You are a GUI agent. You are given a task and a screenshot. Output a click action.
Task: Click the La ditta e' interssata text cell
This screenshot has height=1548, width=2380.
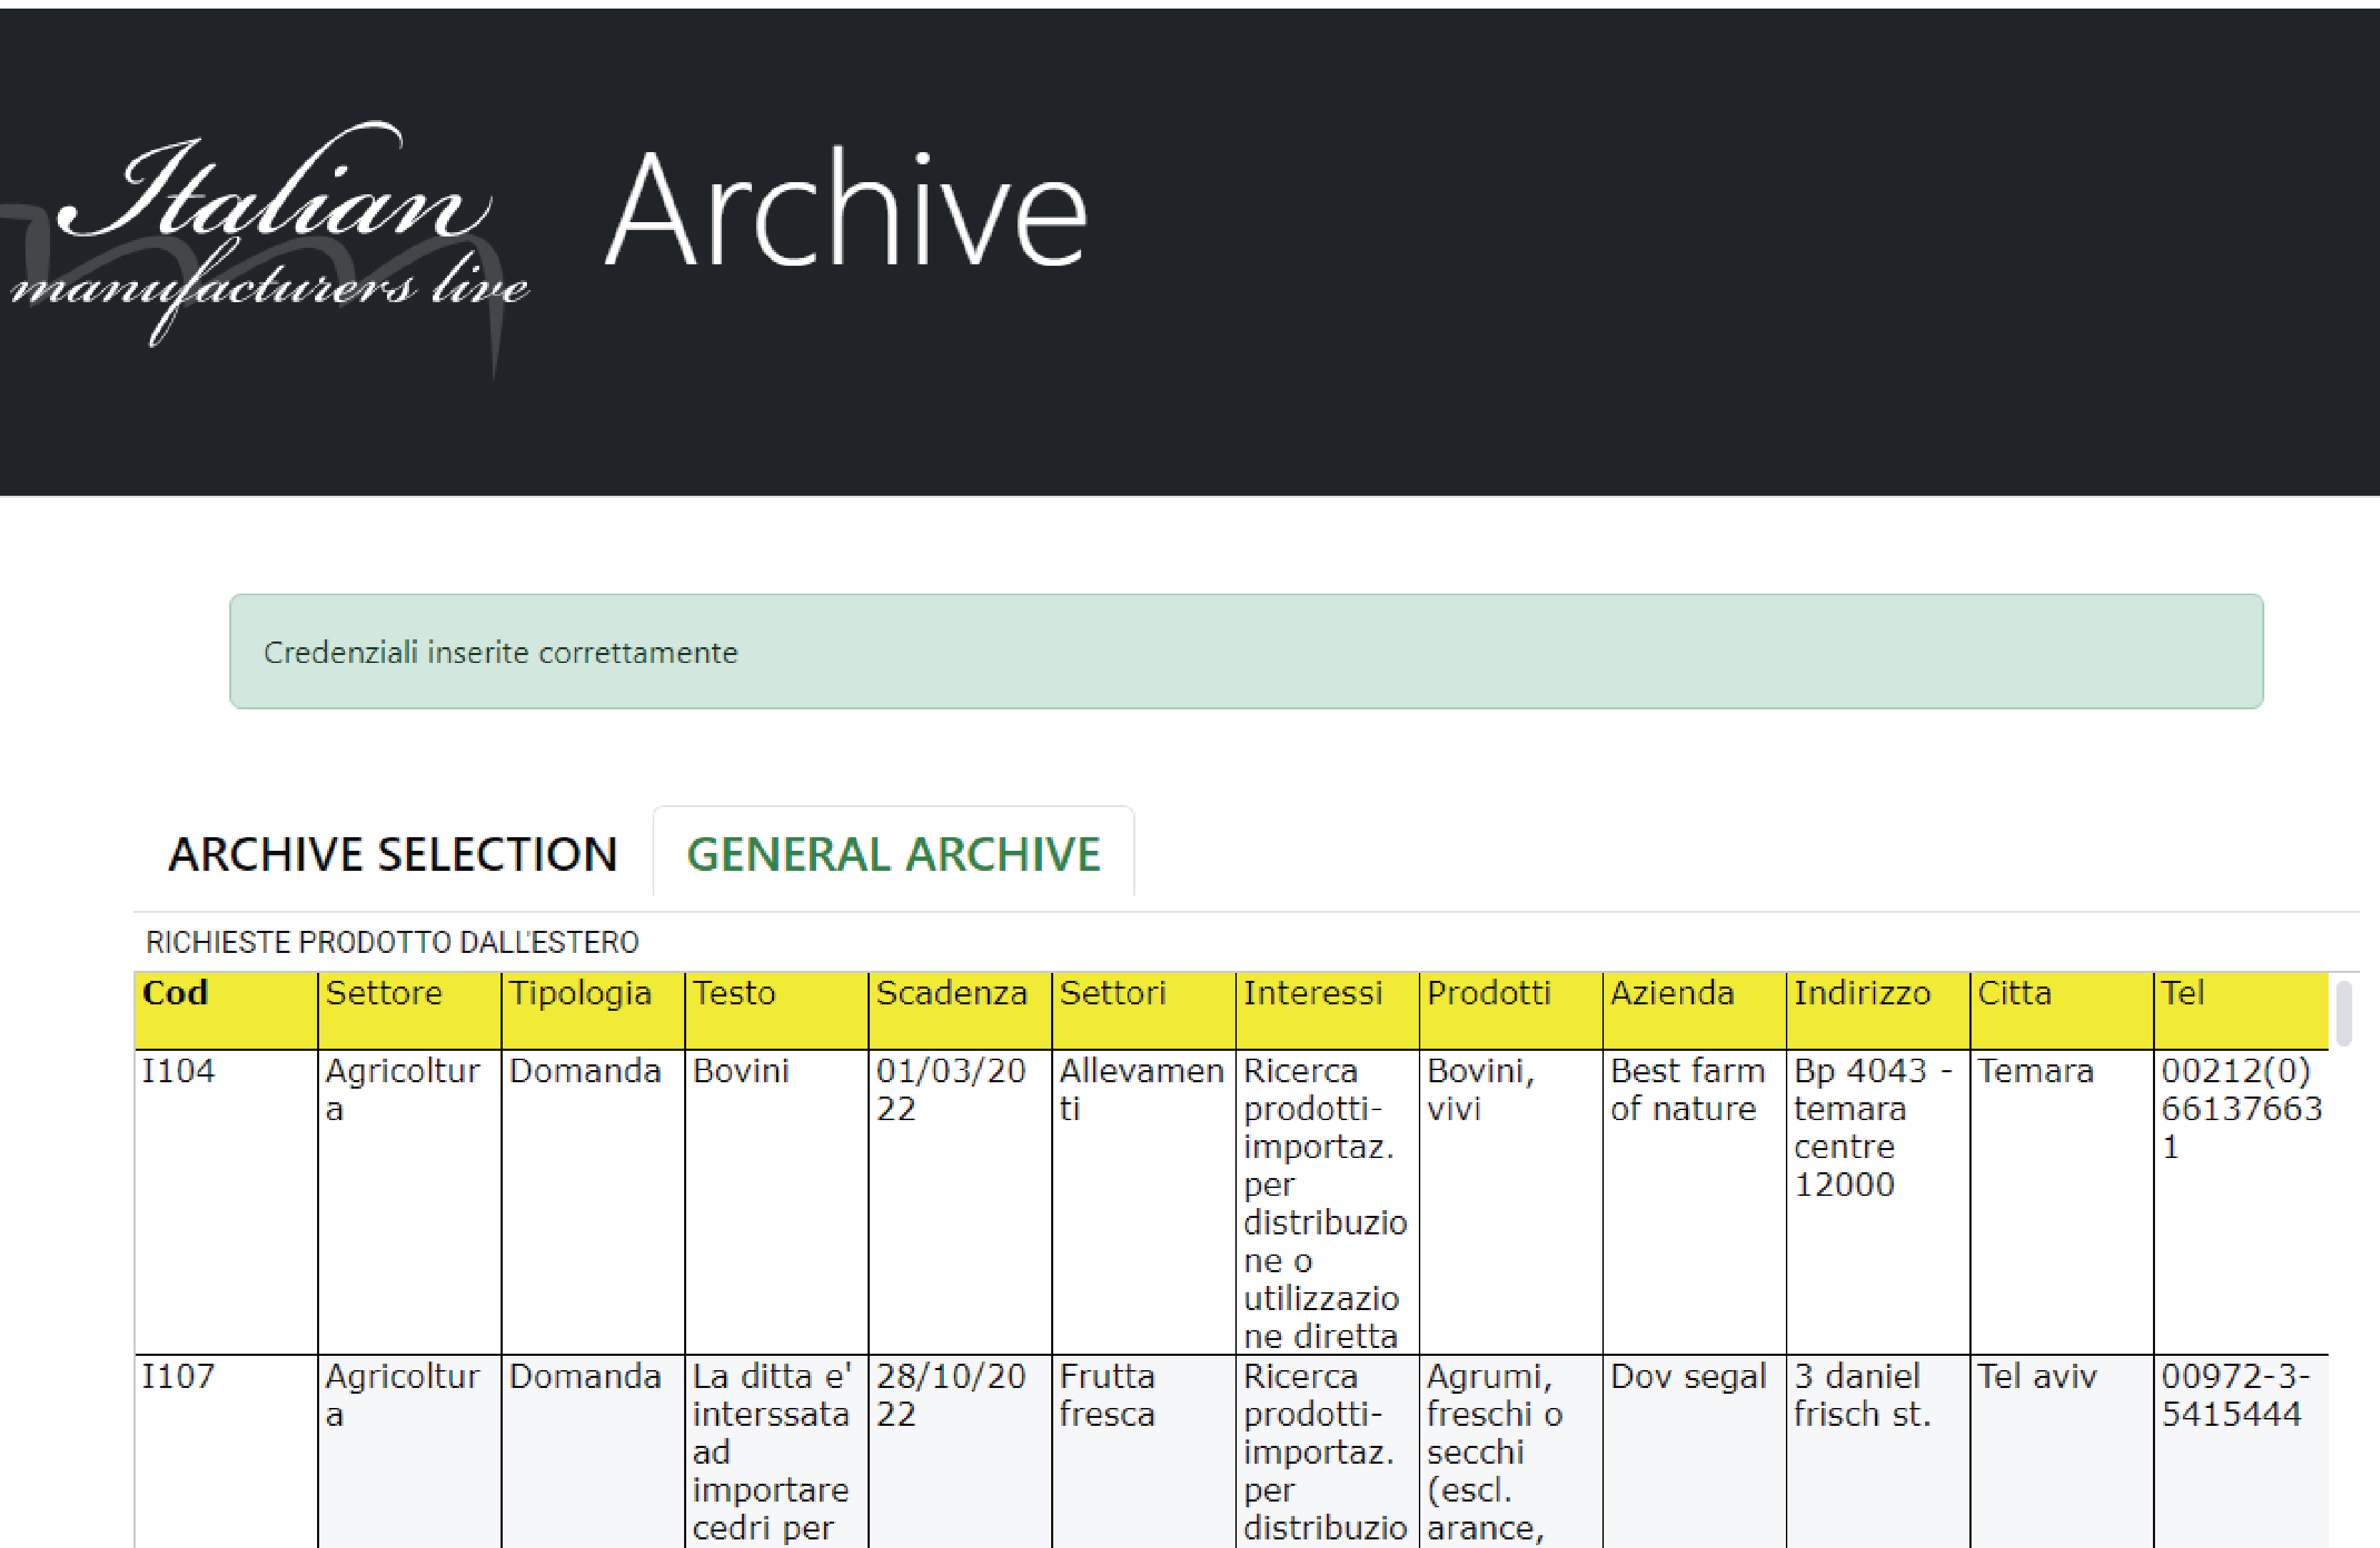777,1452
